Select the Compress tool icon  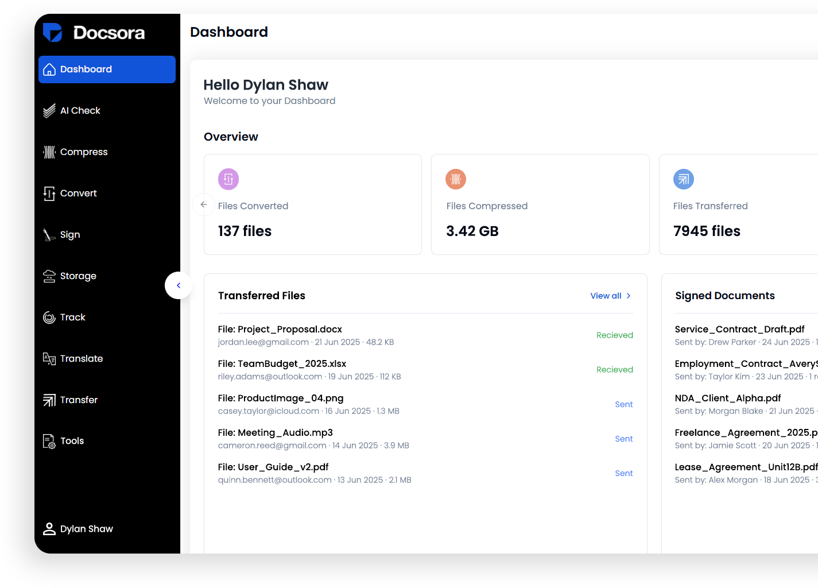[49, 152]
